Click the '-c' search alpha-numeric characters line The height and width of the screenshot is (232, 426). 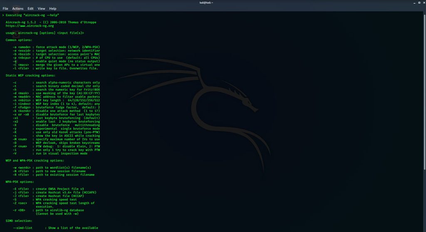tap(56, 83)
